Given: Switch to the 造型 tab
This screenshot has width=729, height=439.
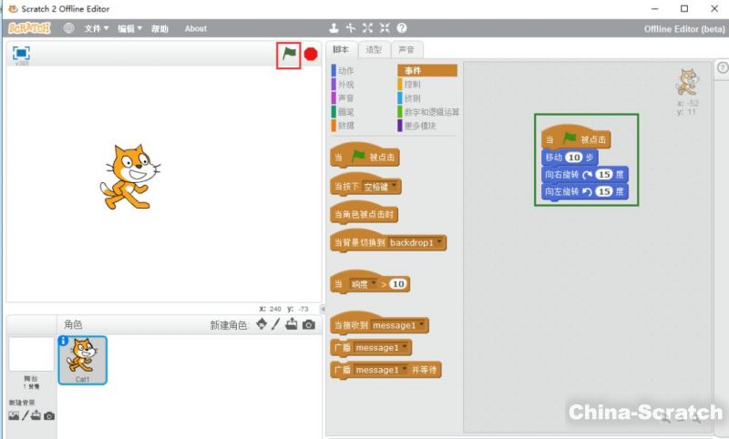Looking at the screenshot, I should point(375,49).
